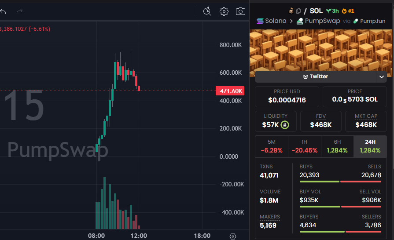
Task: Click the -6.61% change readout at chart top
Action: (40, 29)
